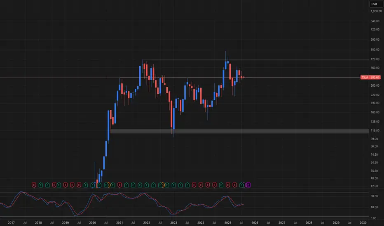Click the 135.00 price axis label
The height and width of the screenshot is (226, 384).
[x=375, y=122]
